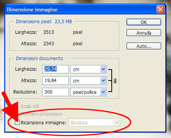Click the Dimensioni documento group heading
Screen dimensions: 171x138
40,59
